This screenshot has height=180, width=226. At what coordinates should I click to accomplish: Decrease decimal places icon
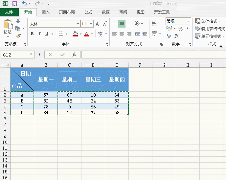[176, 36]
